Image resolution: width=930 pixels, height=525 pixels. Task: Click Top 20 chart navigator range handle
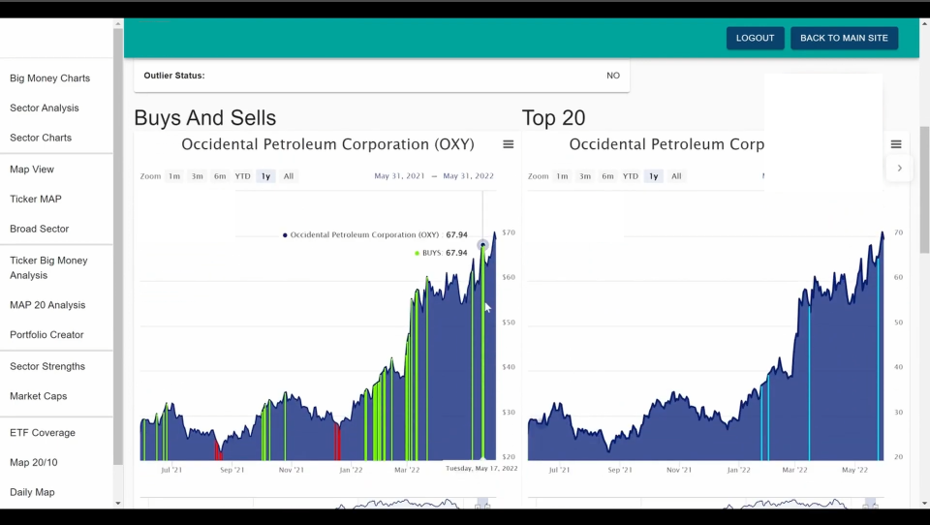point(871,505)
